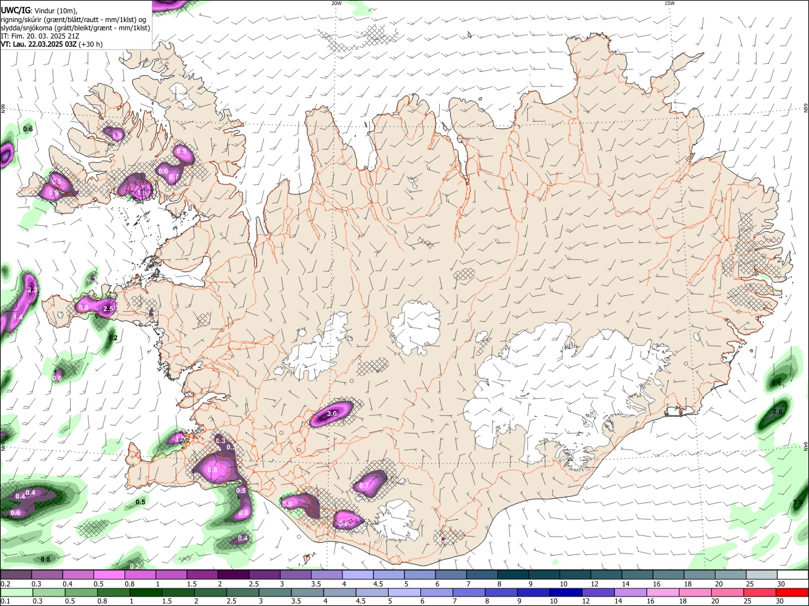Click the '1.0' value in the Westfjords

click(x=117, y=136)
